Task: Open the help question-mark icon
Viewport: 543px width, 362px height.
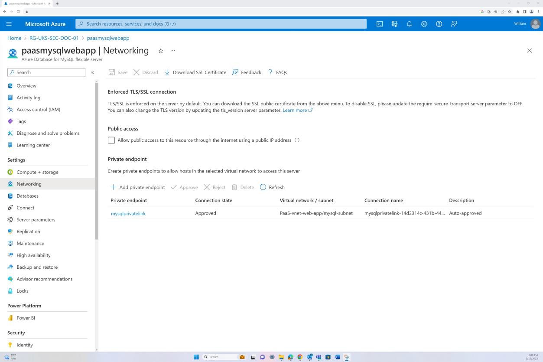Action: point(439,24)
